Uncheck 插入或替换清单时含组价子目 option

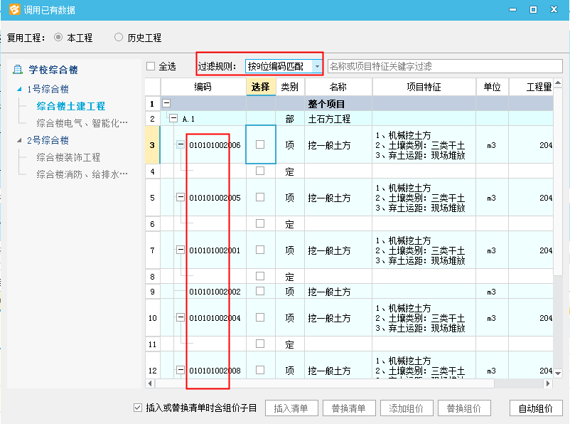(138, 408)
